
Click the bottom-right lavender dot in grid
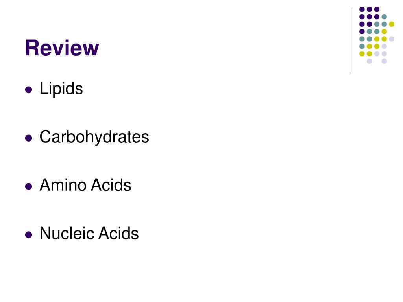click(x=384, y=61)
